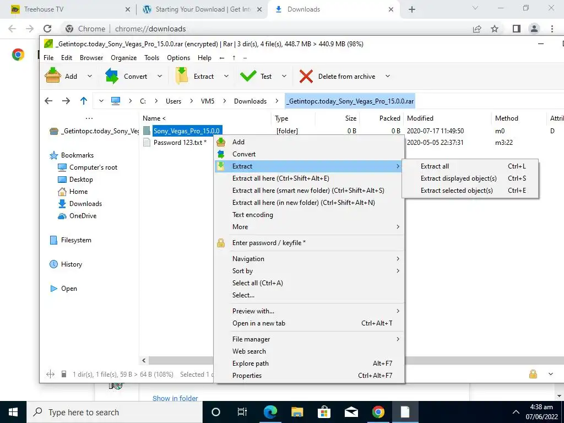Choose Extract displayed object(s)
The height and width of the screenshot is (423, 564).
(470, 178)
